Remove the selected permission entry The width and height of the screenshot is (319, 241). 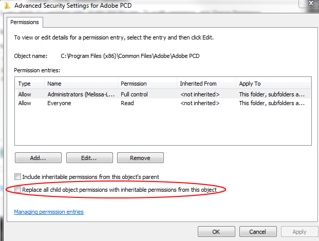click(140, 158)
